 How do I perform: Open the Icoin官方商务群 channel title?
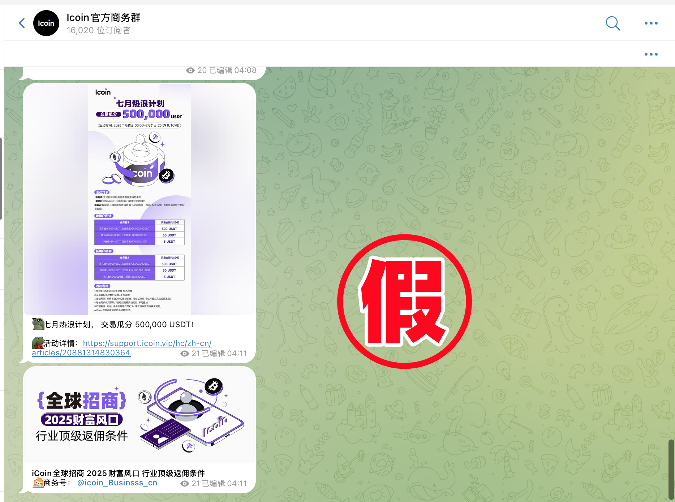coord(103,17)
